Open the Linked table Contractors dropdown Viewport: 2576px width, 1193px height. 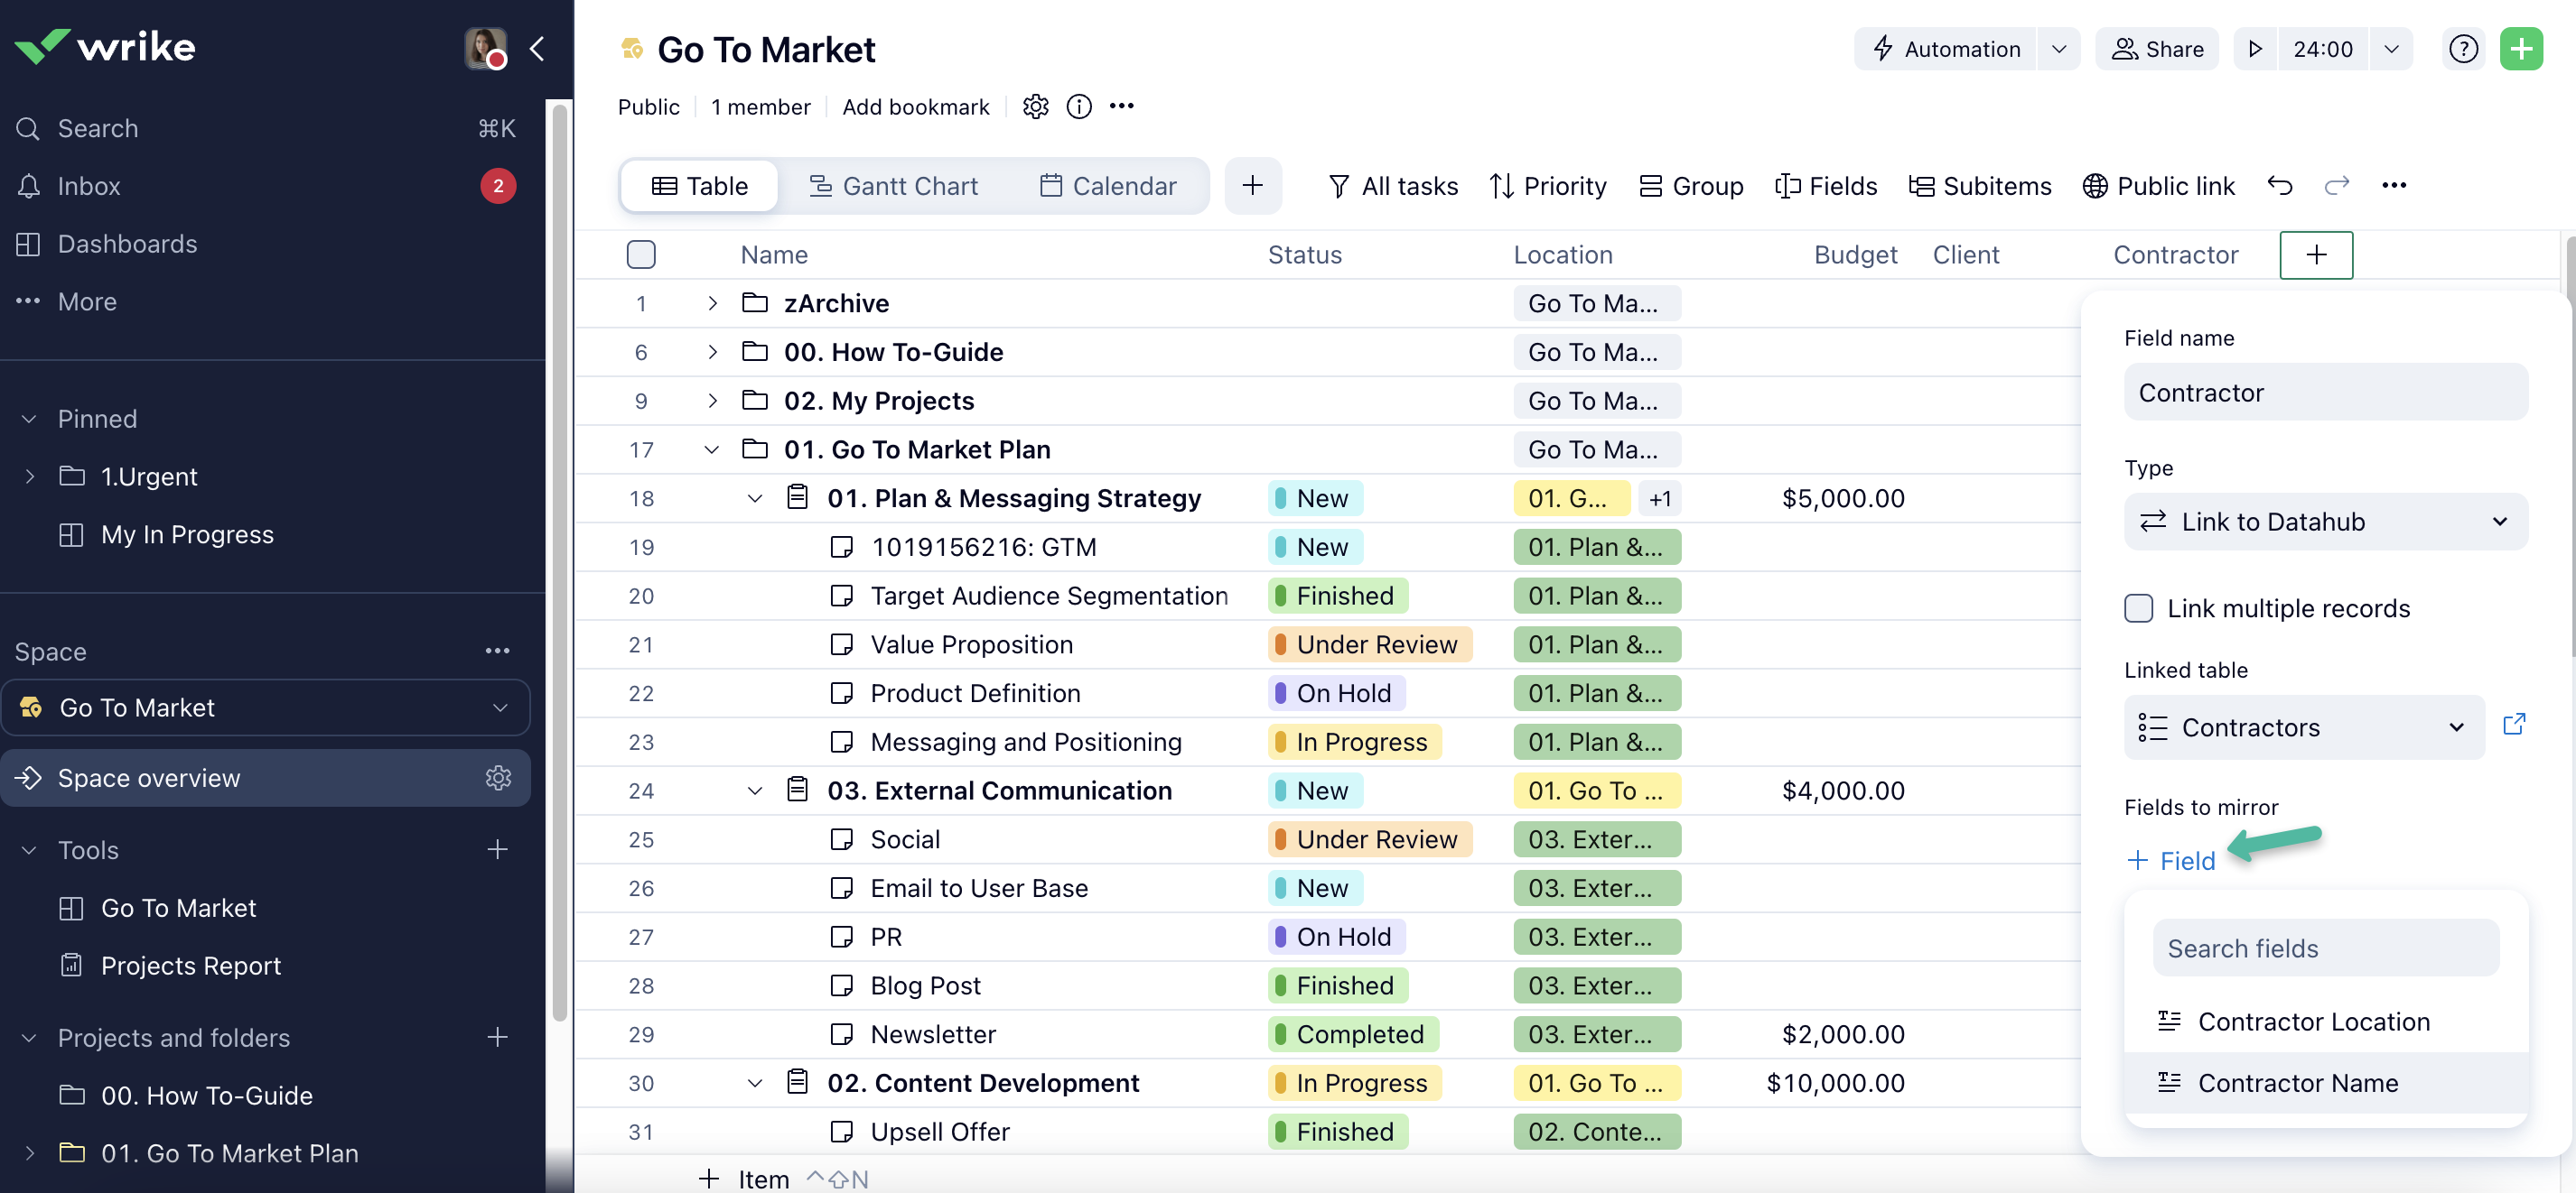(2303, 727)
